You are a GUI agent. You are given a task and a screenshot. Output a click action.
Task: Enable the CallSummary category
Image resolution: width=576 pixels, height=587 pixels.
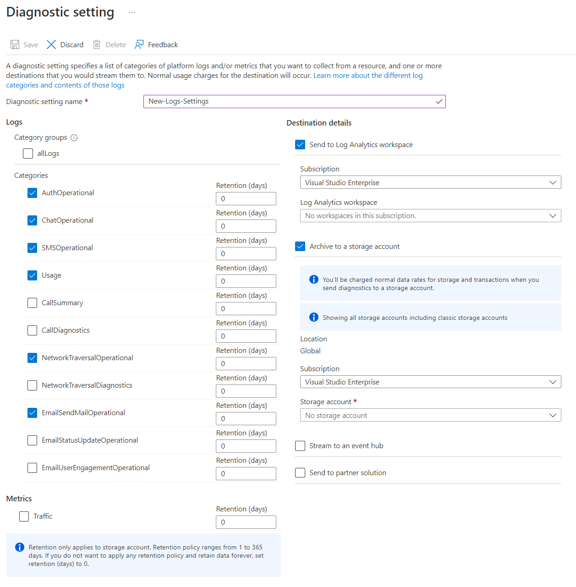(32, 303)
